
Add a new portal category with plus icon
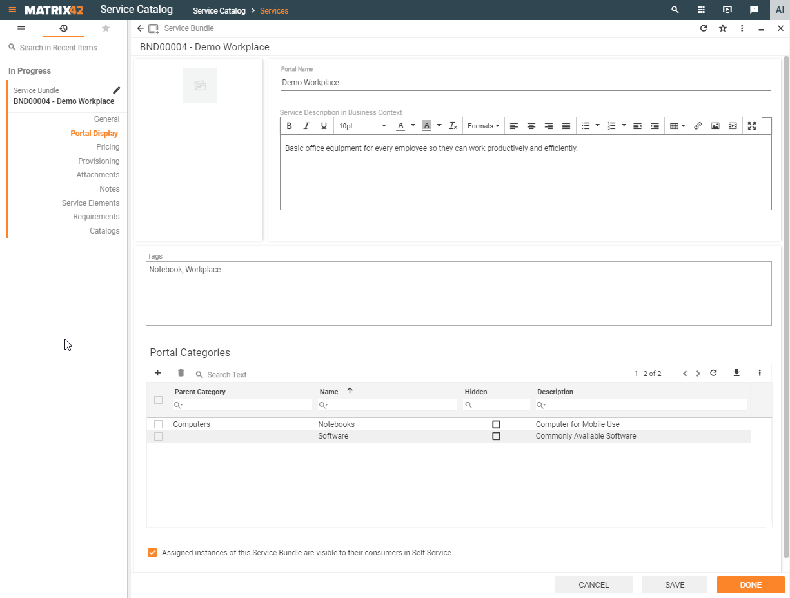(158, 373)
